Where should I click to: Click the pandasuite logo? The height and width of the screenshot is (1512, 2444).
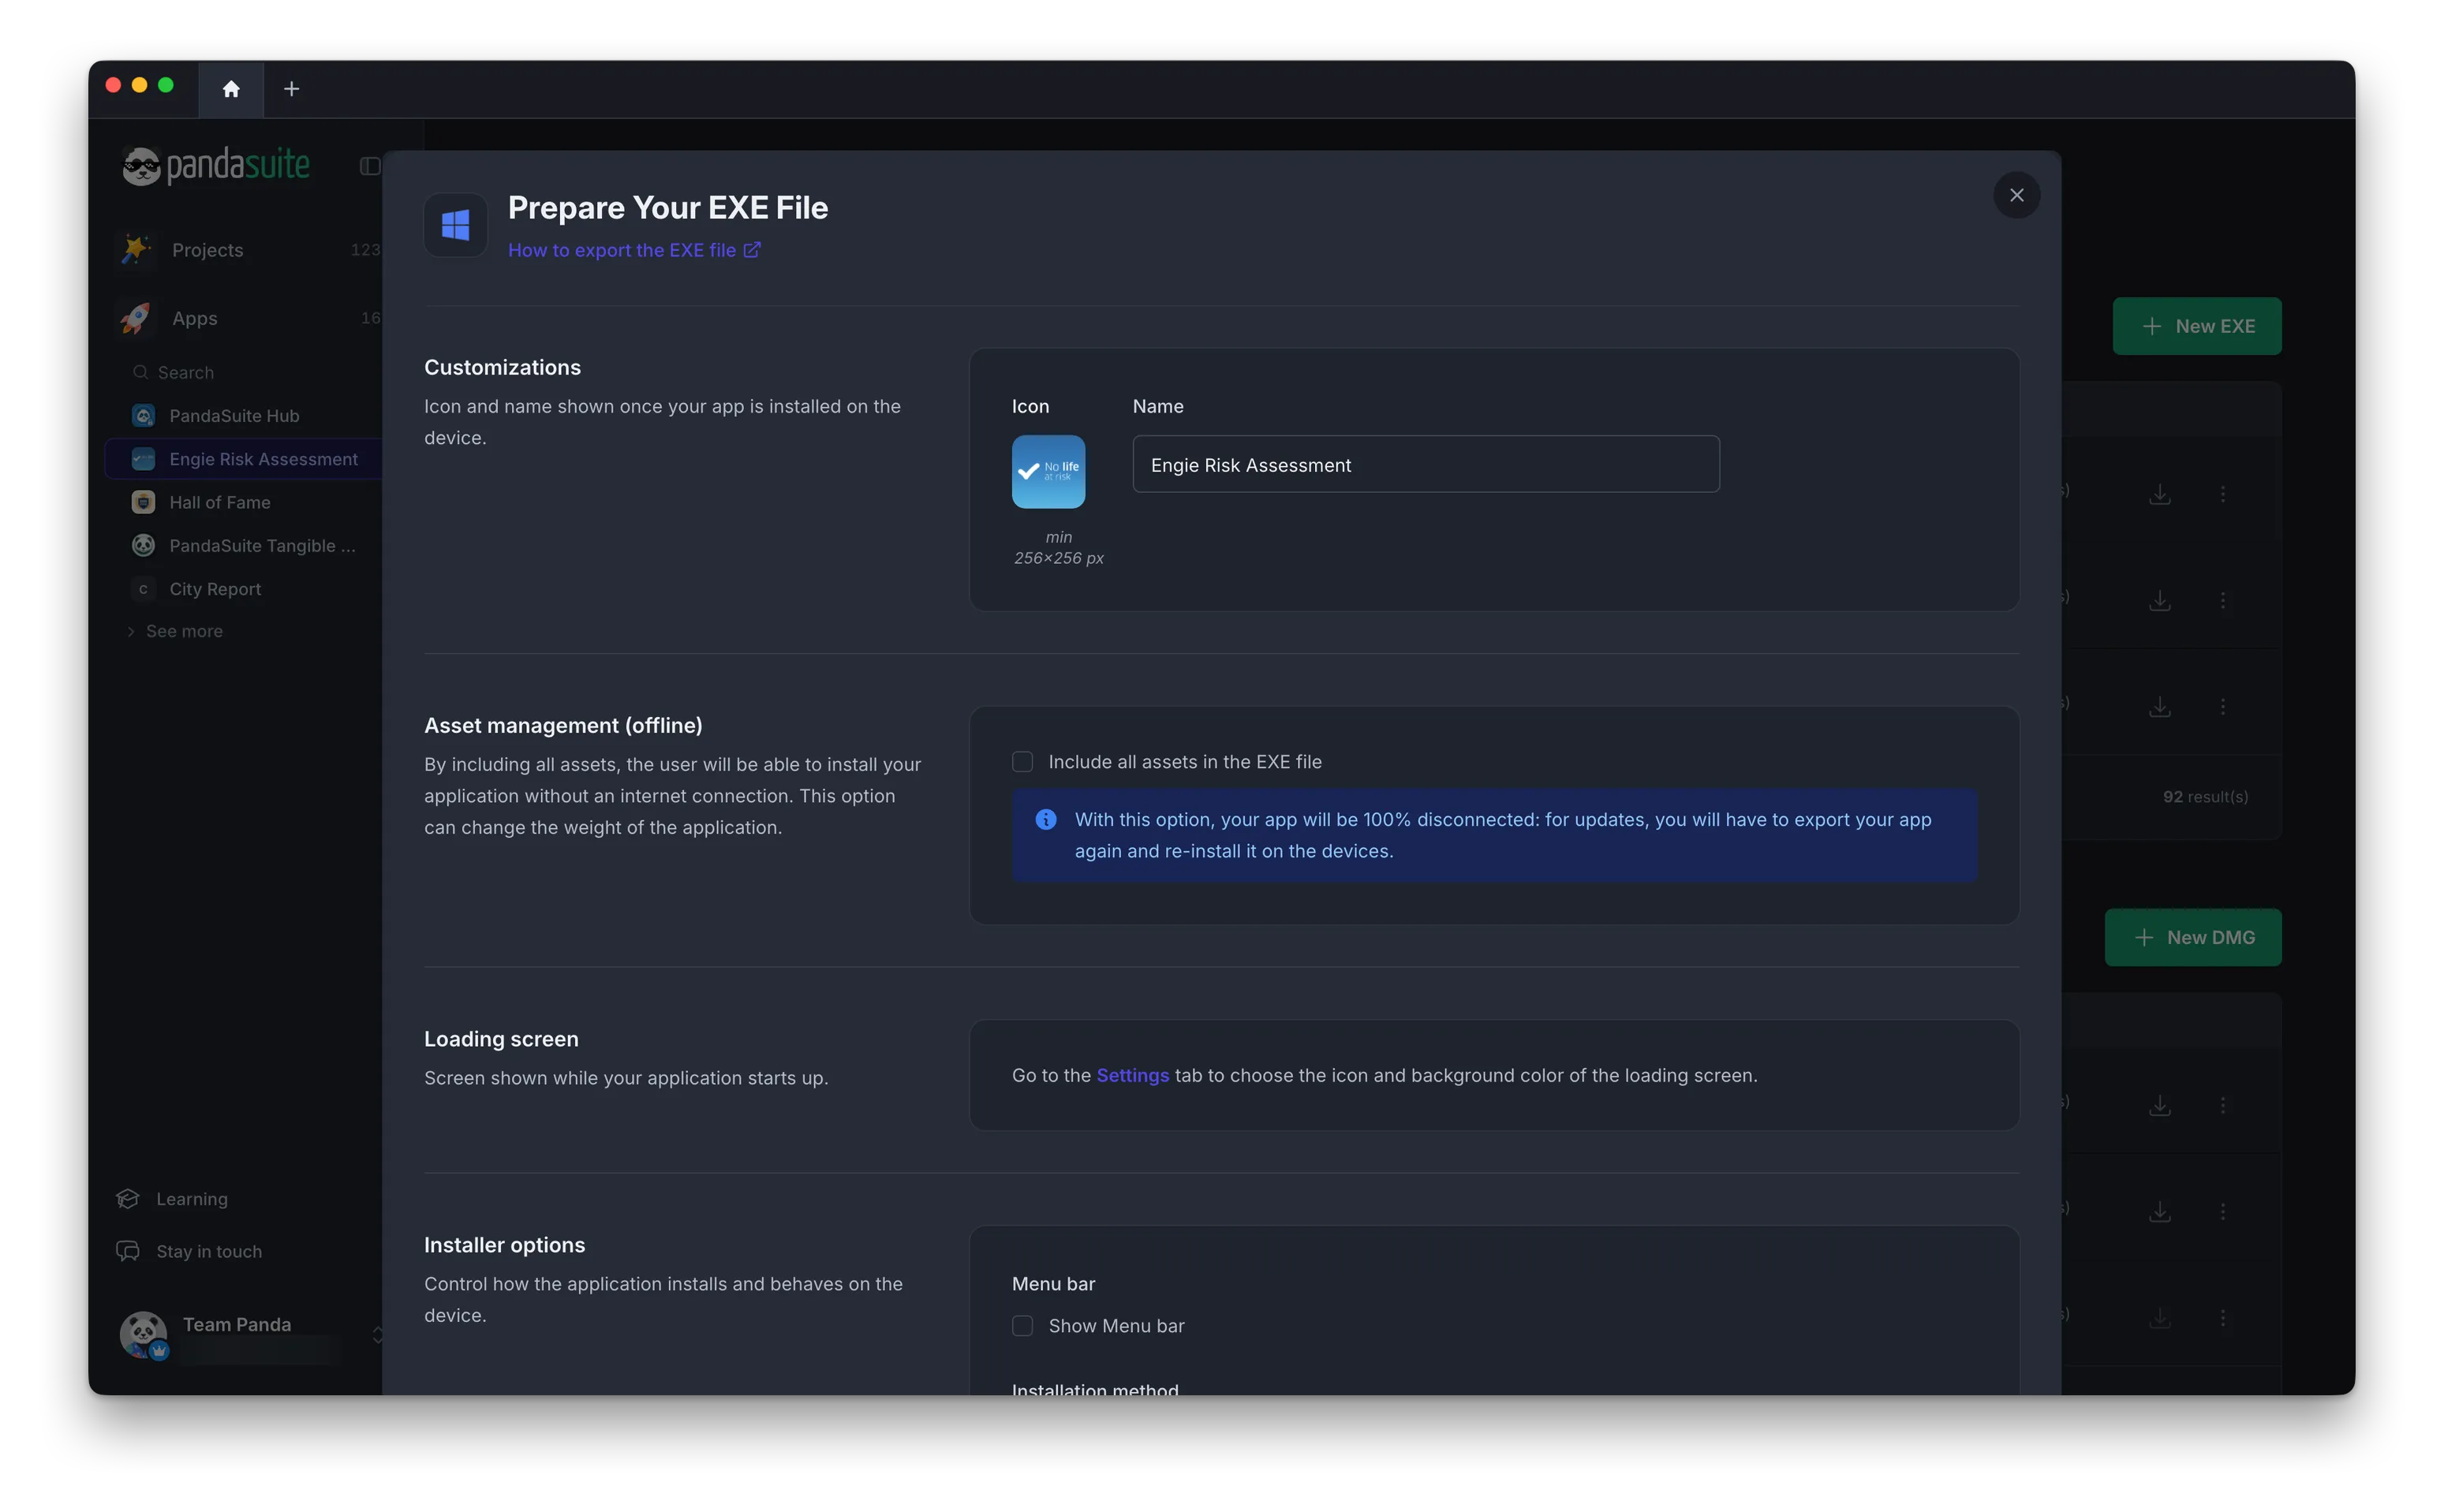click(216, 165)
